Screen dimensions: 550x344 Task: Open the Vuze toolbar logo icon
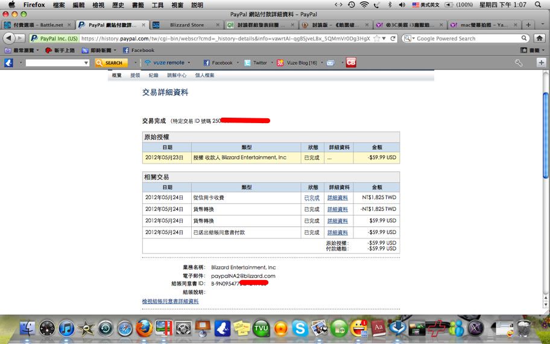9,63
